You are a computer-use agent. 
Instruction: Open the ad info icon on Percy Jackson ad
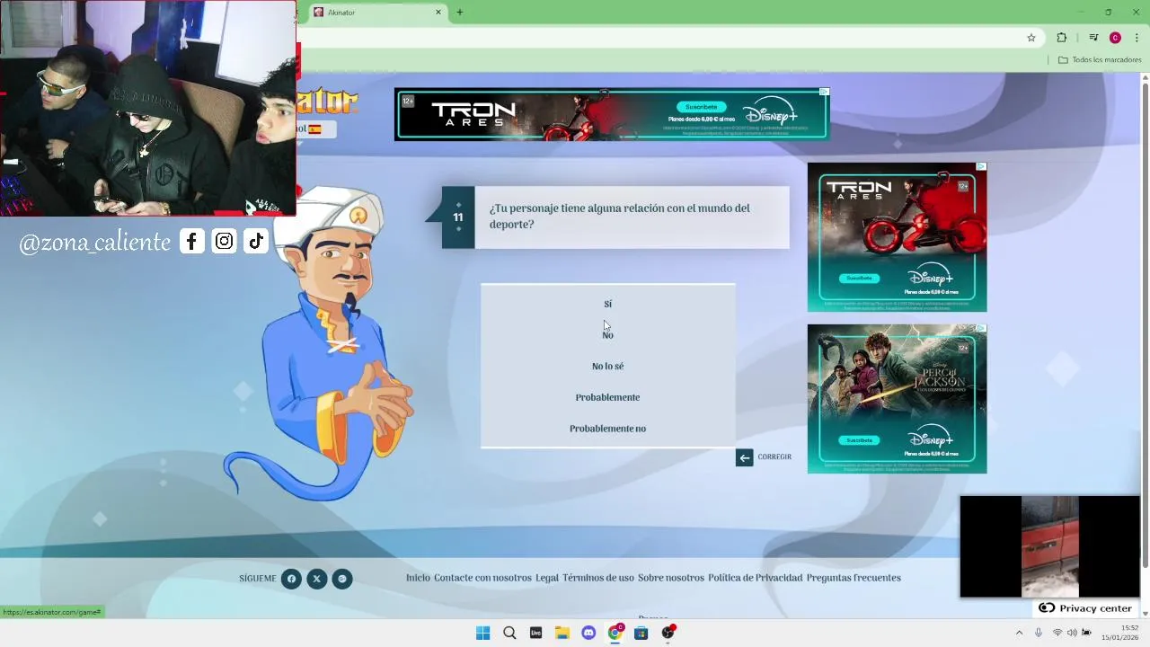981,329
